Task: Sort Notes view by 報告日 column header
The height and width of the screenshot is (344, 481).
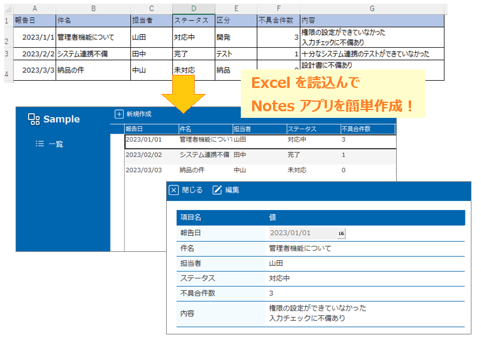Action: 152,129
